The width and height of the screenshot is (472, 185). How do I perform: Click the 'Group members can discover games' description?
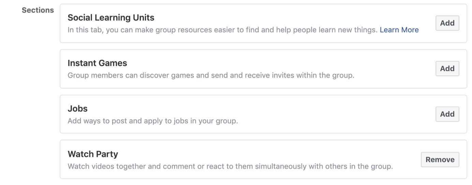point(211,75)
